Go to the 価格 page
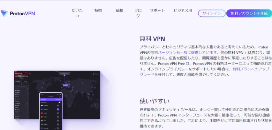The image size is (272, 130). pyautogui.click(x=120, y=10)
